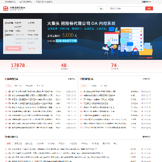Click the banner headline 火柴头 招投标代理公司 OA 内控系统
The image size is (162, 162).
(81, 23)
